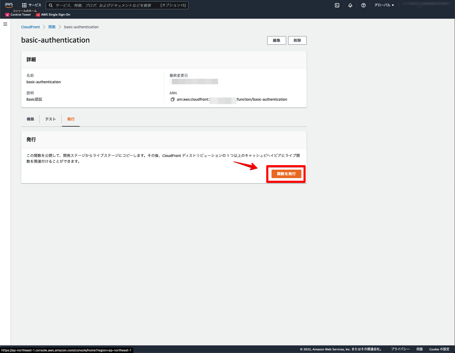Open the AWS console home logo

[9, 5]
